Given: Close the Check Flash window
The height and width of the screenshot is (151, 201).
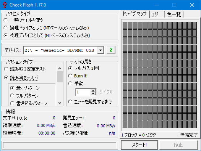Looking at the screenshot, I should pyautogui.click(x=192, y=5).
